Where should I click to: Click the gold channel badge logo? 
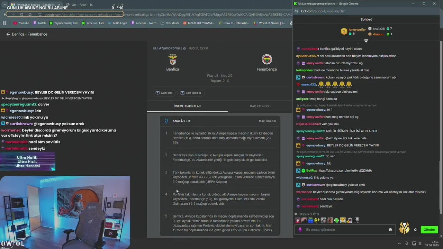click(x=404, y=228)
